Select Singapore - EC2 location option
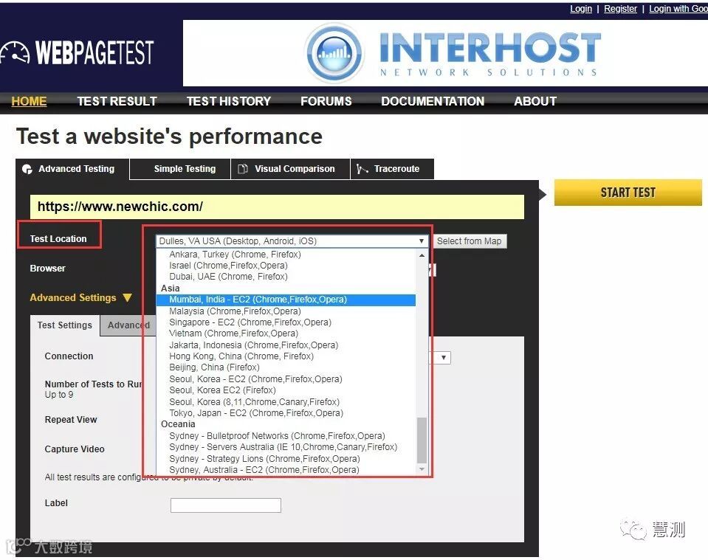Image resolution: width=708 pixels, height=560 pixels. pyautogui.click(x=286, y=322)
